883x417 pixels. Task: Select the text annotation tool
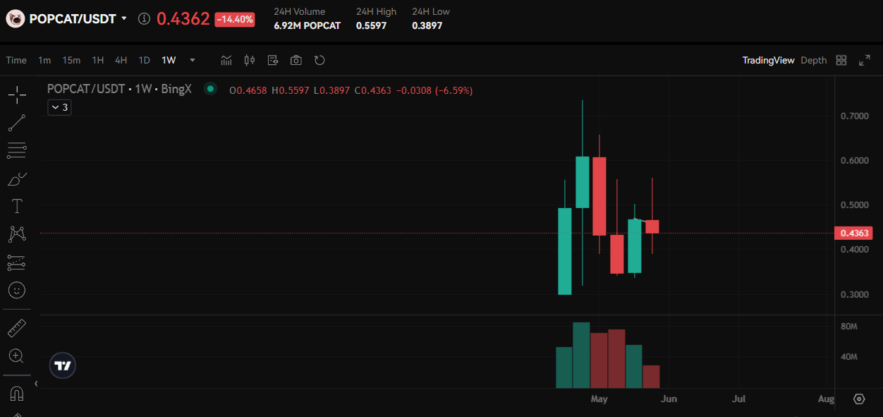pyautogui.click(x=17, y=206)
